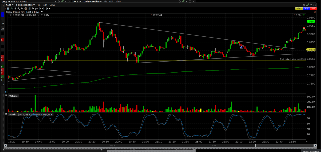Open the View menu of the 1 min chart
The height and width of the screenshot is (152, 321).
coord(52,5)
